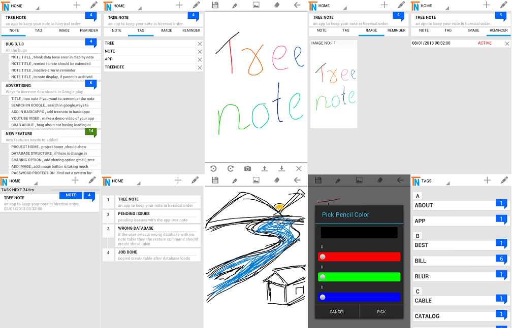Redo the stroke in Tree note drawing
The image size is (512, 328).
click(231, 169)
